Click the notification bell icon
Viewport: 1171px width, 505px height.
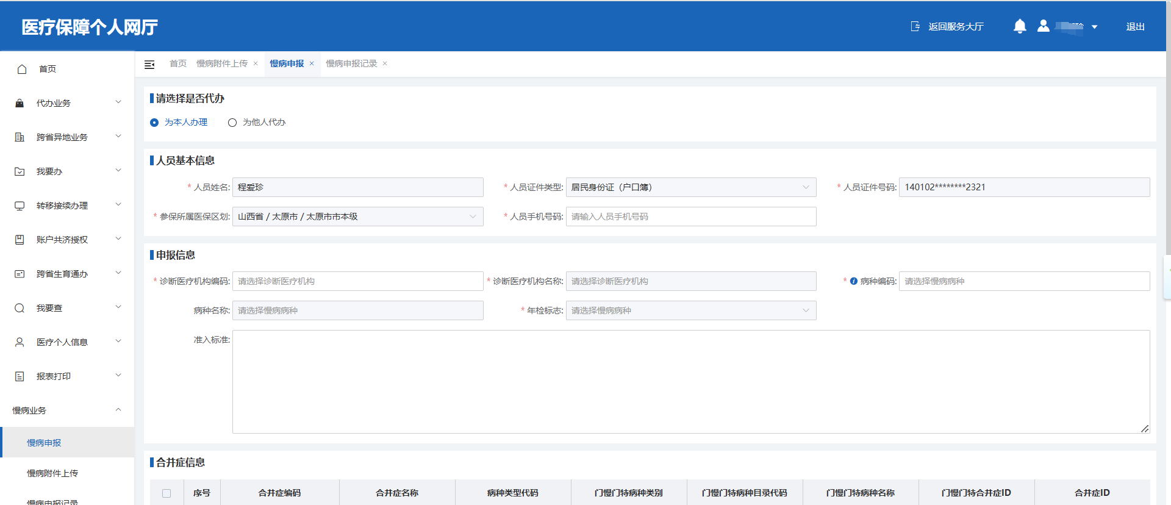[x=1019, y=26]
